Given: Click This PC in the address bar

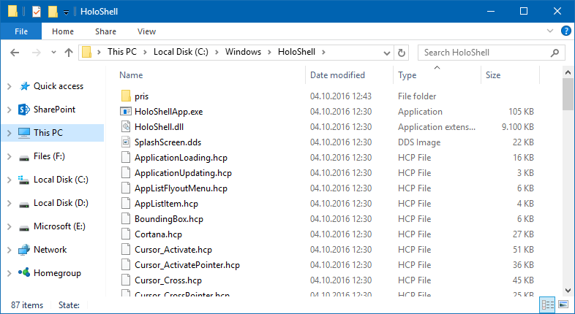Looking at the screenshot, I should click(x=121, y=52).
